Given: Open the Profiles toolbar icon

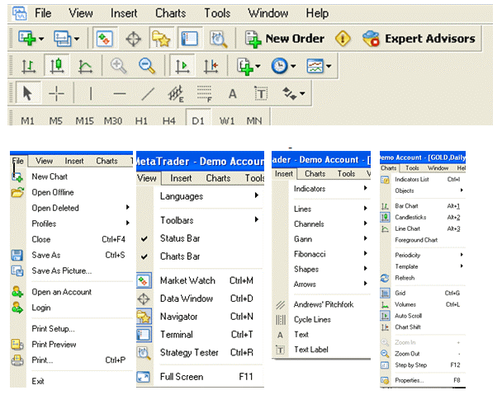Looking at the screenshot, I should pyautogui.click(x=63, y=39).
